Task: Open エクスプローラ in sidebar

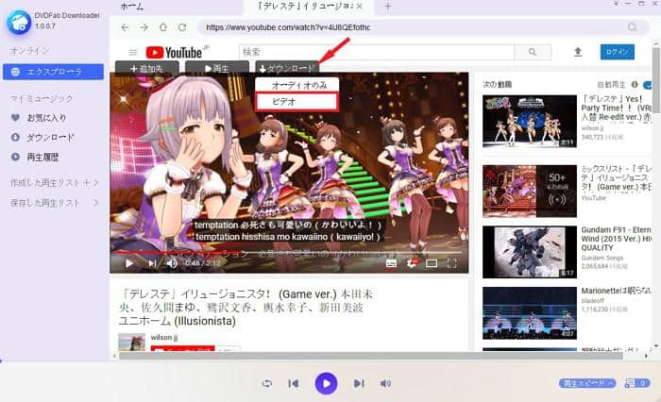Action: pyautogui.click(x=53, y=72)
